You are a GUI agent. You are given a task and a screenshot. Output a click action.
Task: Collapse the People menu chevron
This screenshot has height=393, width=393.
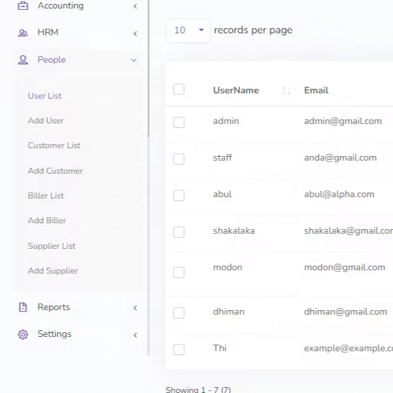[134, 60]
